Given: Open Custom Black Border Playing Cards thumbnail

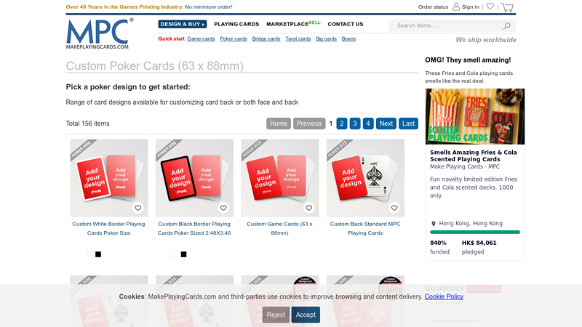Looking at the screenshot, I should [194, 178].
